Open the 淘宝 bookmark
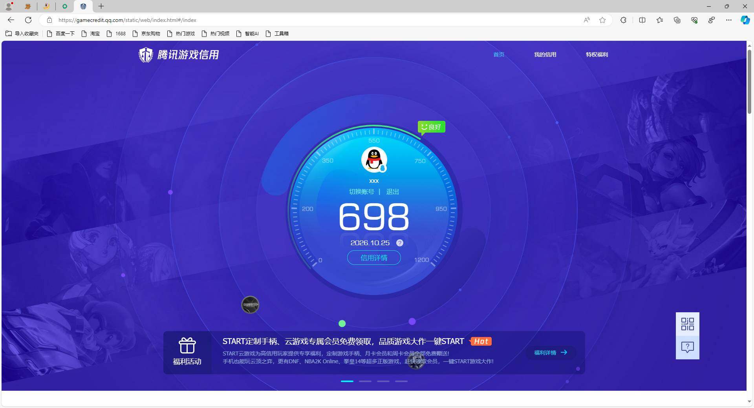The image size is (754, 408). (90, 34)
